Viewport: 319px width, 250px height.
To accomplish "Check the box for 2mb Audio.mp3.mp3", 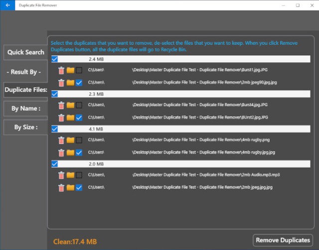I will 79,175.
